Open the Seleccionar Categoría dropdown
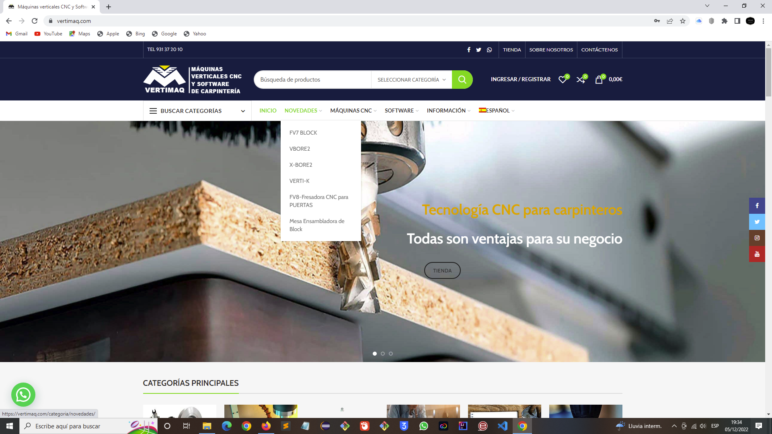The image size is (772, 434). coord(411,80)
